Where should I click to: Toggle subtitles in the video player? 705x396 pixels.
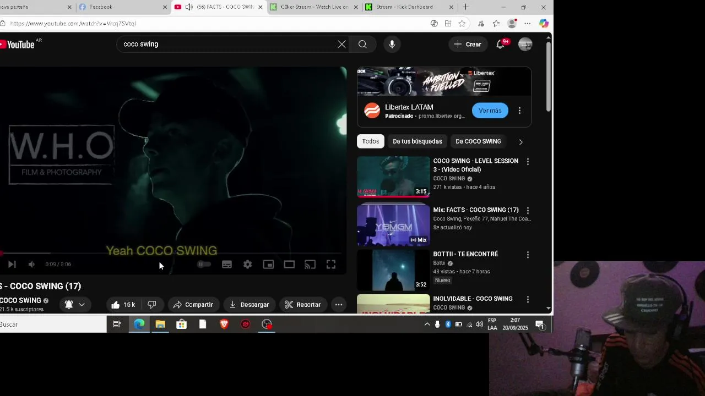point(227,265)
